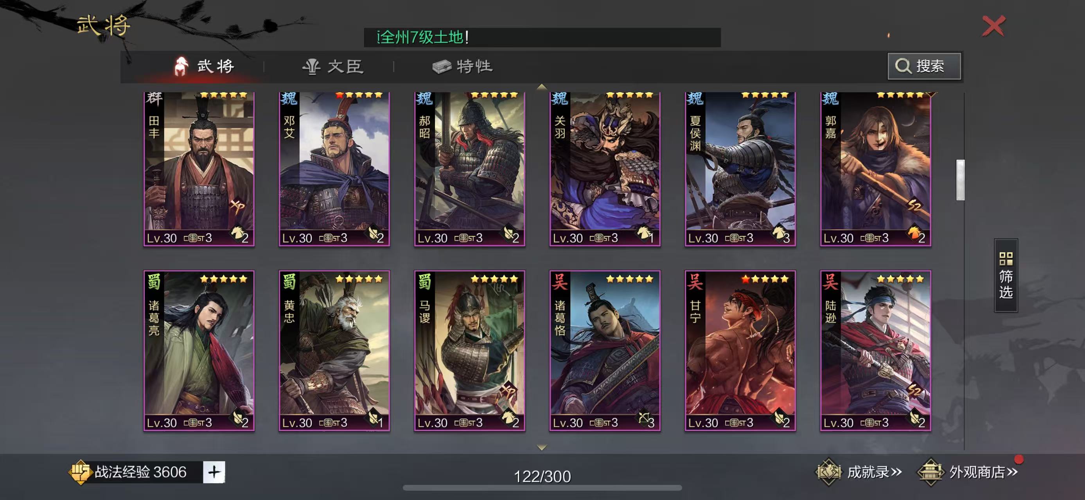The height and width of the screenshot is (500, 1085).
Task: Select the 武将 tab
Action: pyautogui.click(x=204, y=66)
